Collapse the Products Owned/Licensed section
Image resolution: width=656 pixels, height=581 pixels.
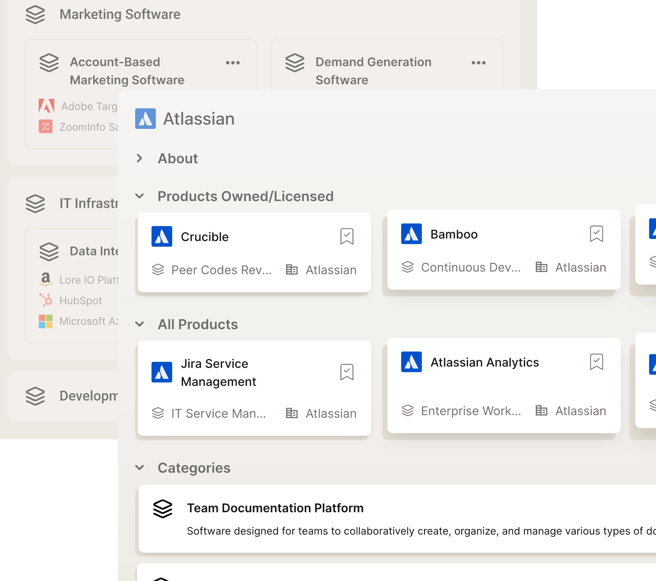[x=139, y=196]
